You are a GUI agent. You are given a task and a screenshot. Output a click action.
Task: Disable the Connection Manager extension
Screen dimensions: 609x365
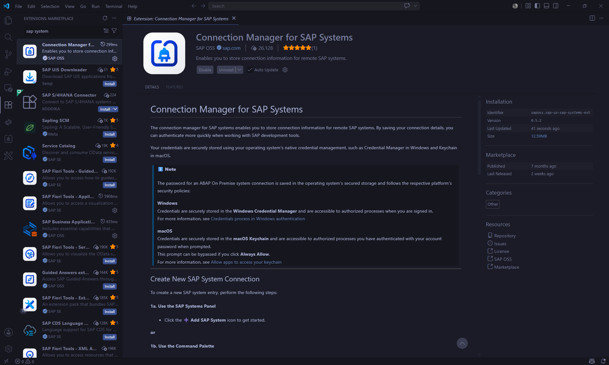point(205,70)
